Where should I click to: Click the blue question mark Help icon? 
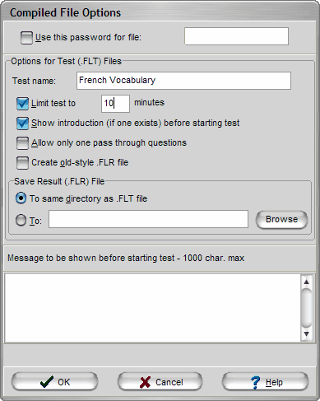(256, 382)
